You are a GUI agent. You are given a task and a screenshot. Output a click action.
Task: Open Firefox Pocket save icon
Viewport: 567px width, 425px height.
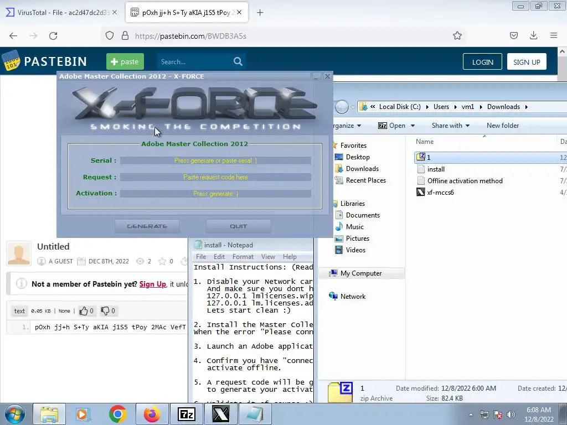coord(513,35)
